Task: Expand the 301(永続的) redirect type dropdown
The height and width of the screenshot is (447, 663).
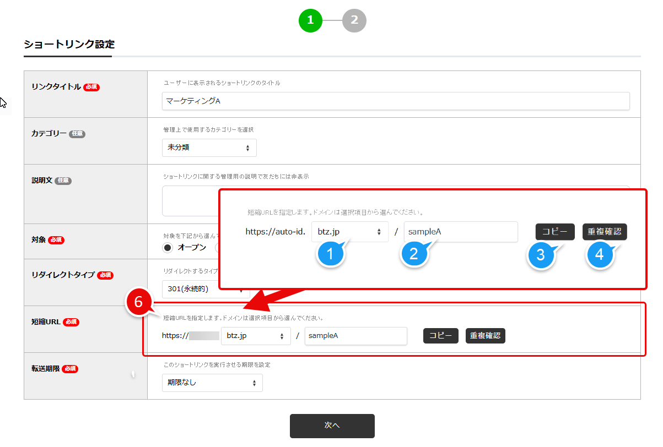Action: coord(206,289)
